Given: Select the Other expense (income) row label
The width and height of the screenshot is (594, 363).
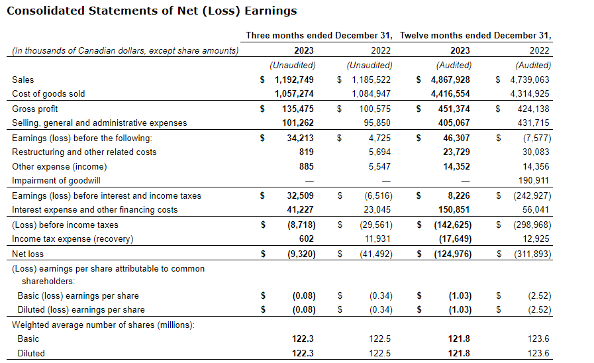Looking at the screenshot, I should tap(59, 167).
